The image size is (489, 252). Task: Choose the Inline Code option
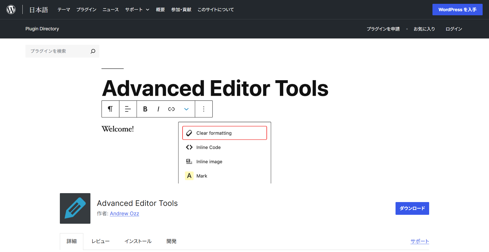pyautogui.click(x=208, y=147)
